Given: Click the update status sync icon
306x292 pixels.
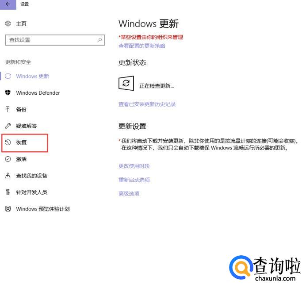Looking at the screenshot, I should coord(126,84).
